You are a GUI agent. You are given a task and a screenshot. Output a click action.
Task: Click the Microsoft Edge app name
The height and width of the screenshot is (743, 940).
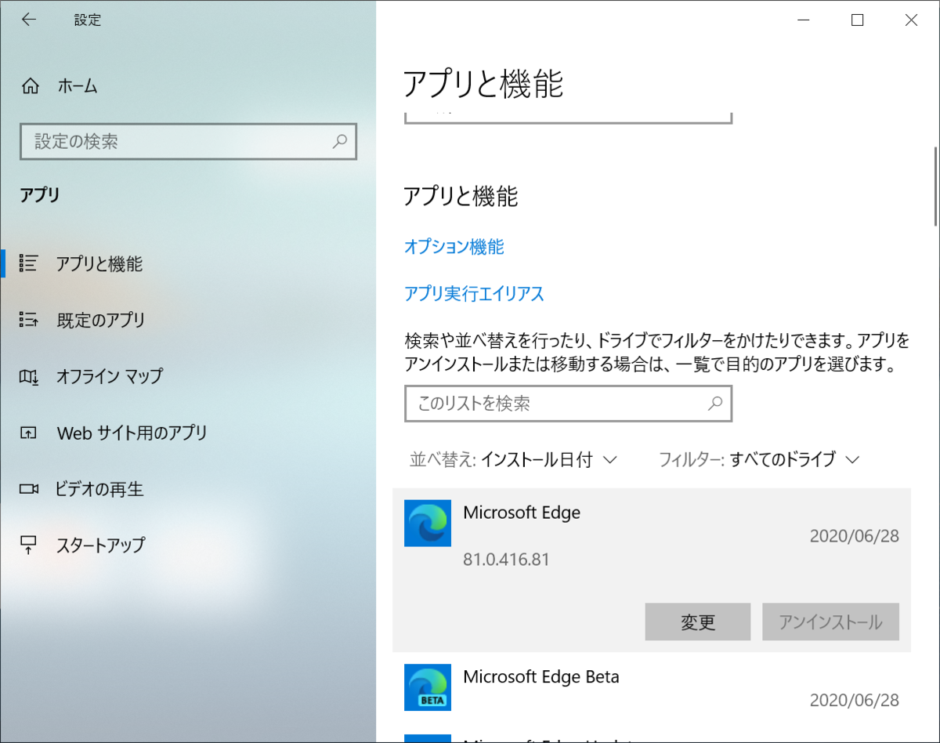[x=522, y=513]
